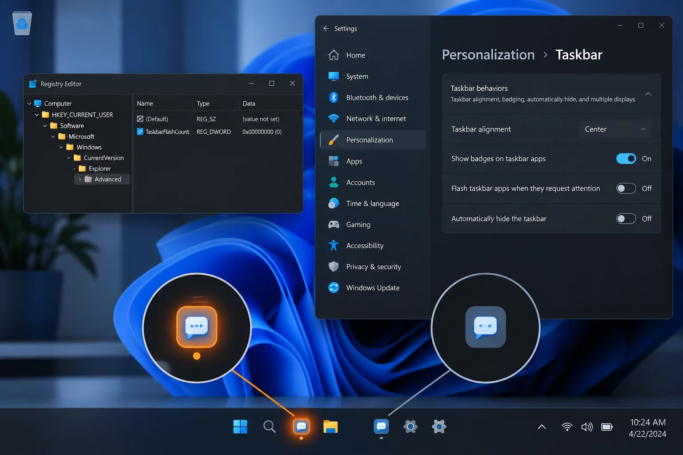683x455 pixels.
Task: Open clock showing 10:24 AM 4/22/2024
Action: [648, 428]
